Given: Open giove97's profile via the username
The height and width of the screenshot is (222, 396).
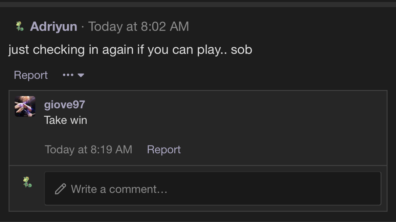Looking at the screenshot, I should click(x=64, y=105).
